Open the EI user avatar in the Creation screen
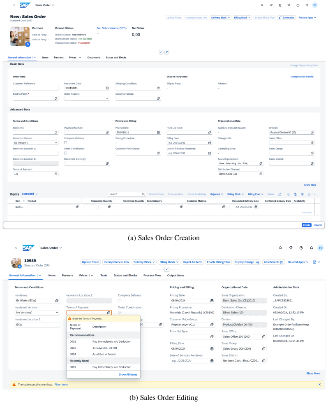This screenshot has width=328, height=404. coord(314,5)
